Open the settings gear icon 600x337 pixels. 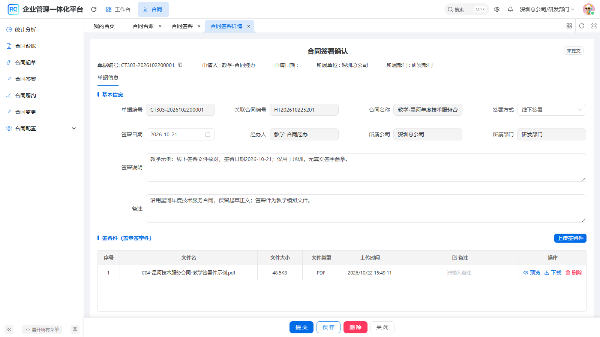(x=497, y=9)
